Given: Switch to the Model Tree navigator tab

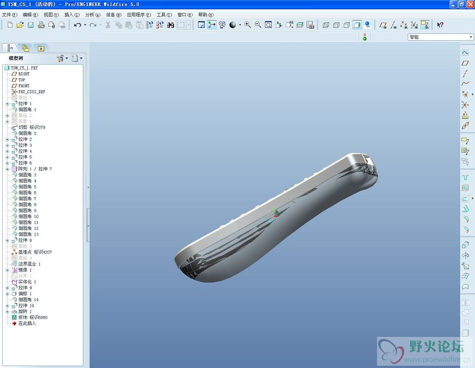Looking at the screenshot, I should coord(10,48).
